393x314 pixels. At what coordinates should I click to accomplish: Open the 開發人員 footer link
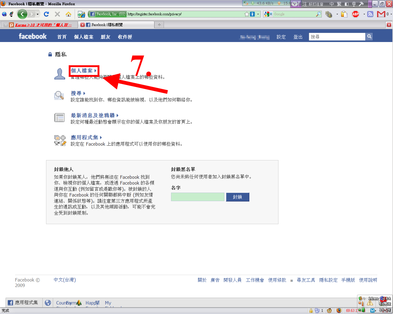tap(232, 280)
